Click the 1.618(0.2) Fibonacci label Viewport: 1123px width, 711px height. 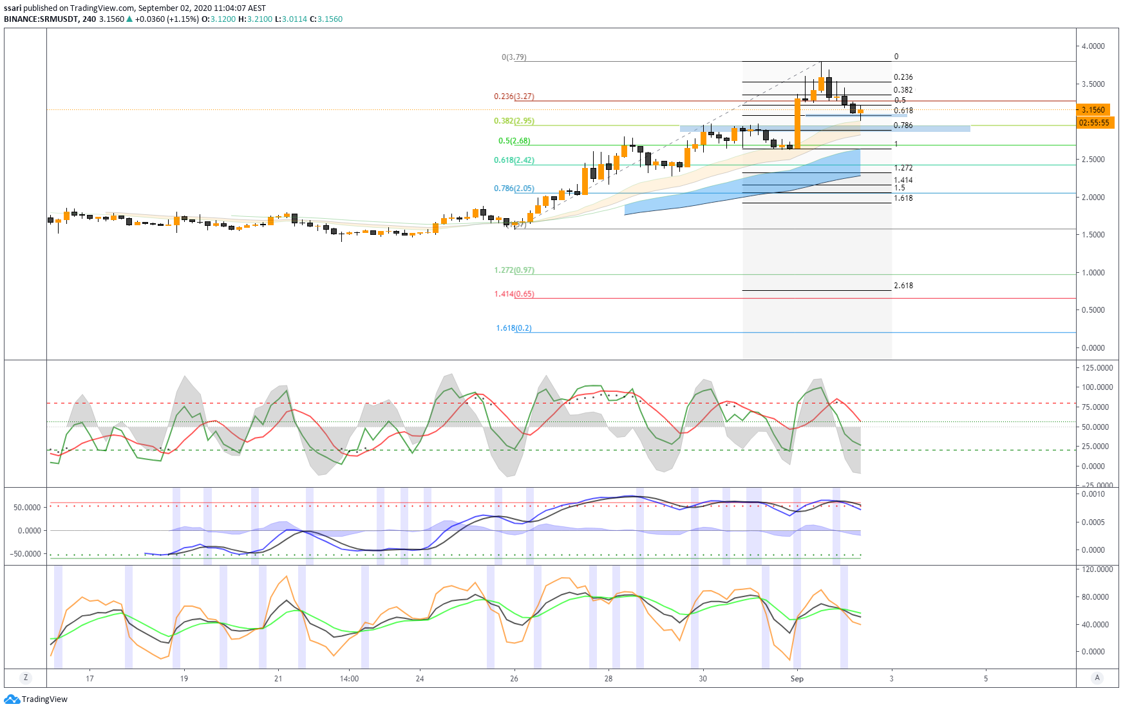pos(514,328)
